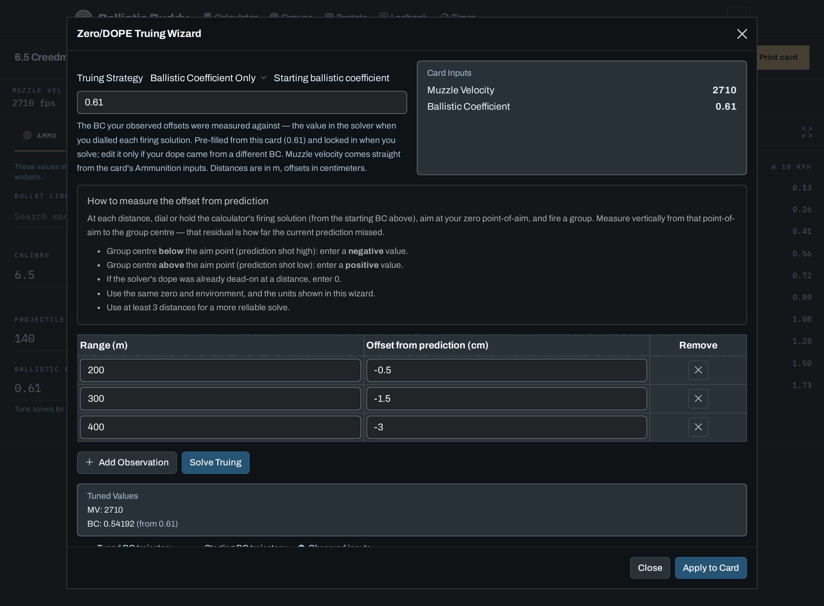Apply tuned values with Apply to Card
This screenshot has height=606, width=824.
711,568
